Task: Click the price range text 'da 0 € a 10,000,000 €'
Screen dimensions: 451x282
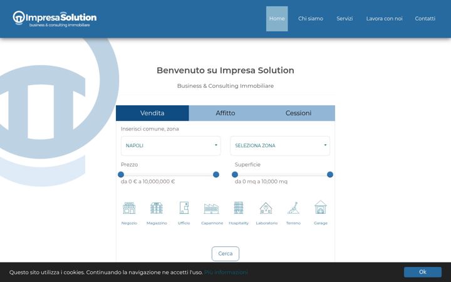Action: [x=148, y=182]
